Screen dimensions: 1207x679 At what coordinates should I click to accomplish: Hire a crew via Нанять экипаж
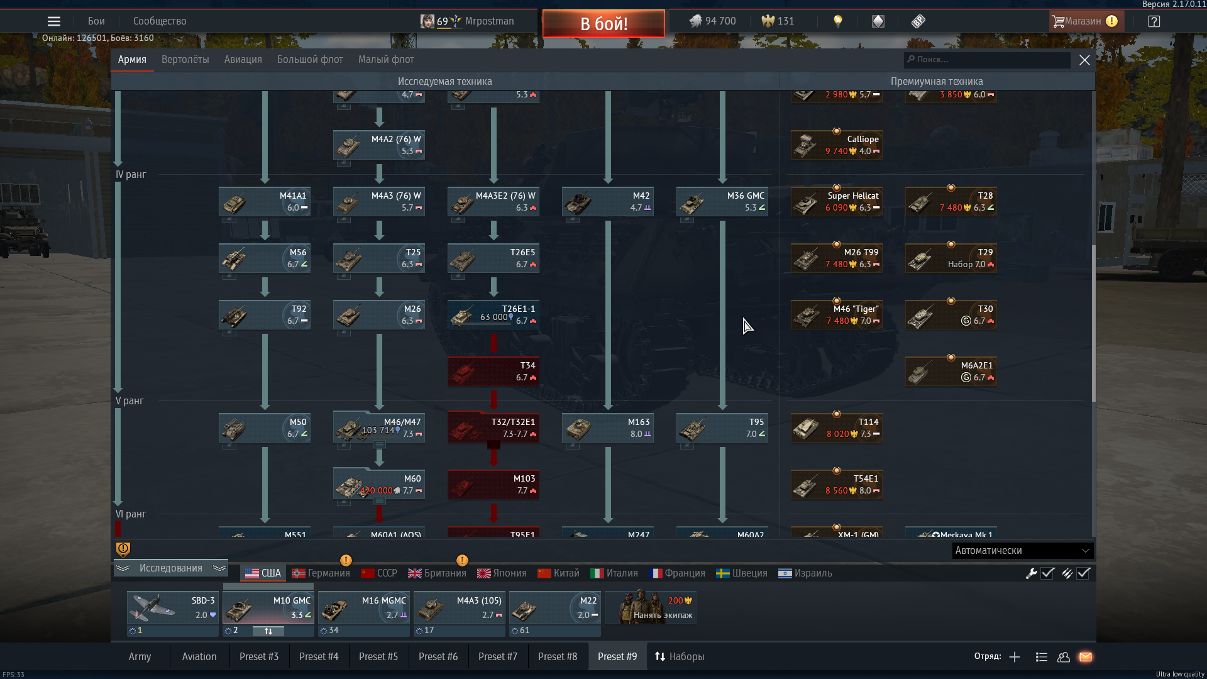click(x=651, y=607)
